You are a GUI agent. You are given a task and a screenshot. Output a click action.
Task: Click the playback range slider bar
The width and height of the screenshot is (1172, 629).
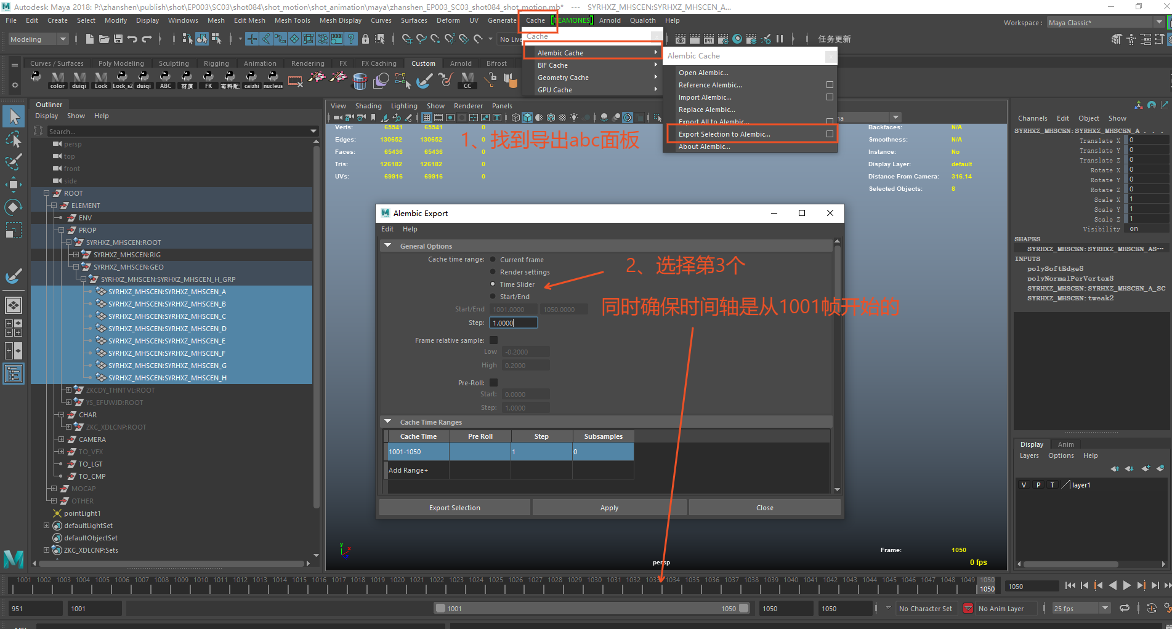[591, 609]
